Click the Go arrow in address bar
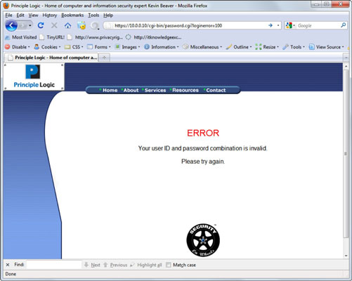 click(270, 25)
